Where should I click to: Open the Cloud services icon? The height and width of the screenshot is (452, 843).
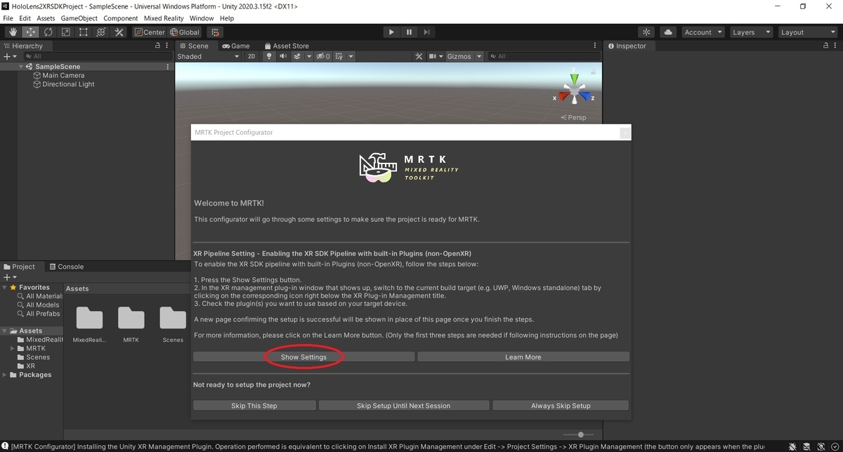coord(668,32)
